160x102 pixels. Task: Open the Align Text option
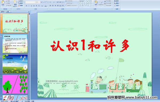coord(70,3)
